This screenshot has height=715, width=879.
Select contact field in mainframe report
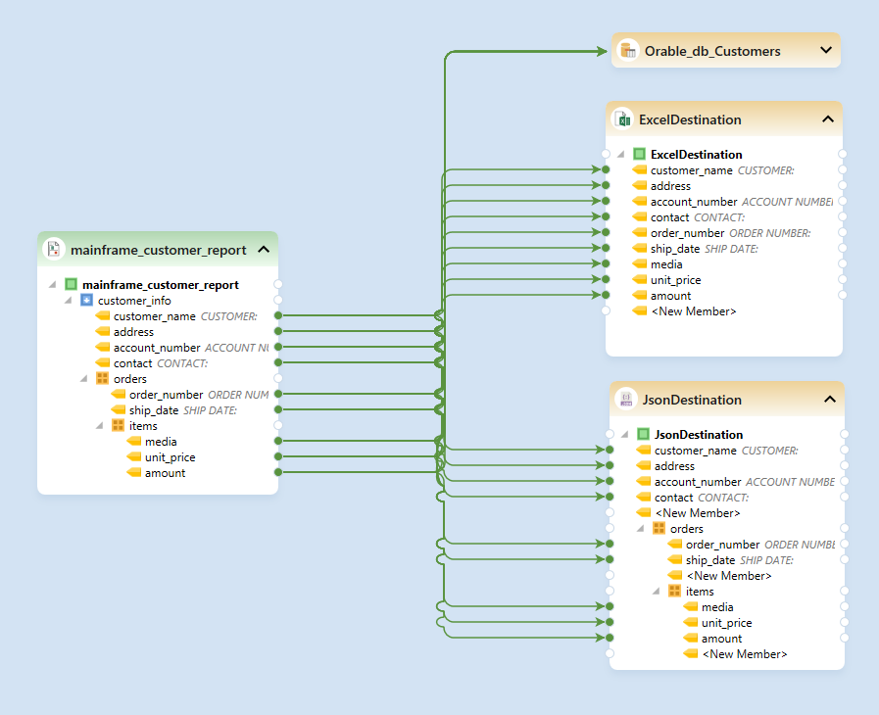[x=133, y=363]
